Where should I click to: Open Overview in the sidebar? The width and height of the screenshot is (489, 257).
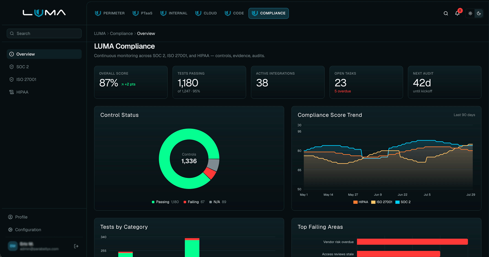coord(44,54)
